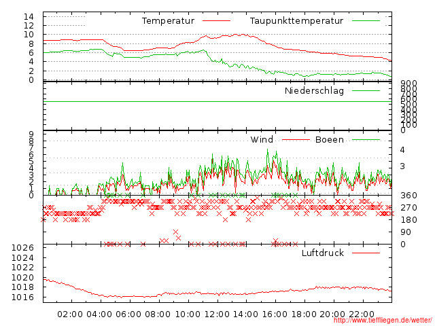Click the 1020 pressure axis value
This screenshot has height=326, width=435.
22,278
